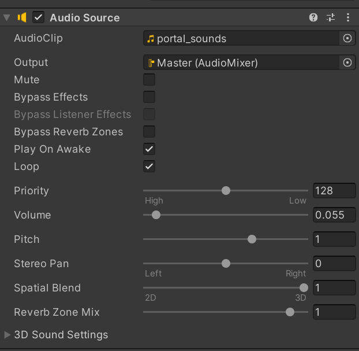Click the portal_sounds AudioClip field
Image resolution: width=359 pixels, height=351 pixels.
click(241, 38)
